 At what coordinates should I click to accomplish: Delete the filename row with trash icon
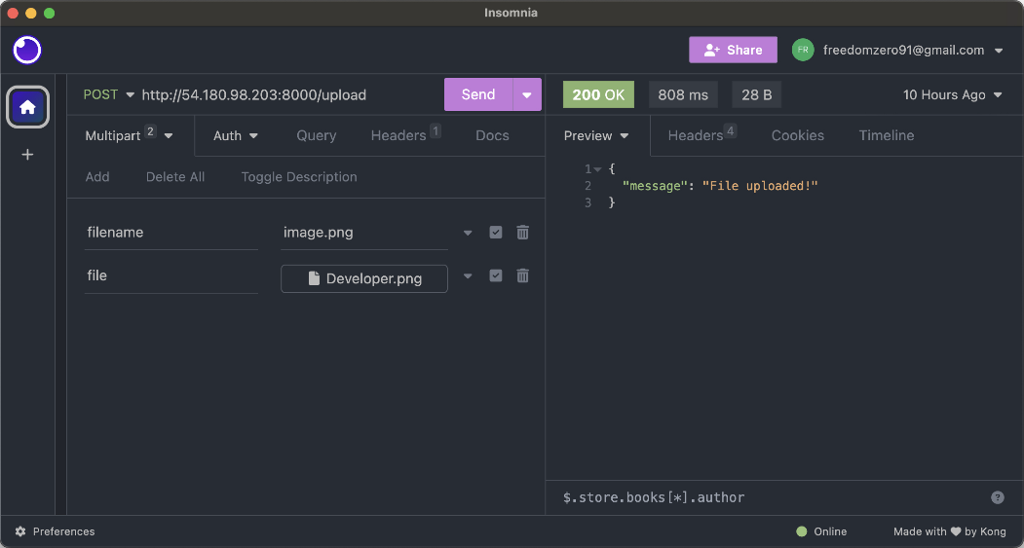(x=522, y=233)
